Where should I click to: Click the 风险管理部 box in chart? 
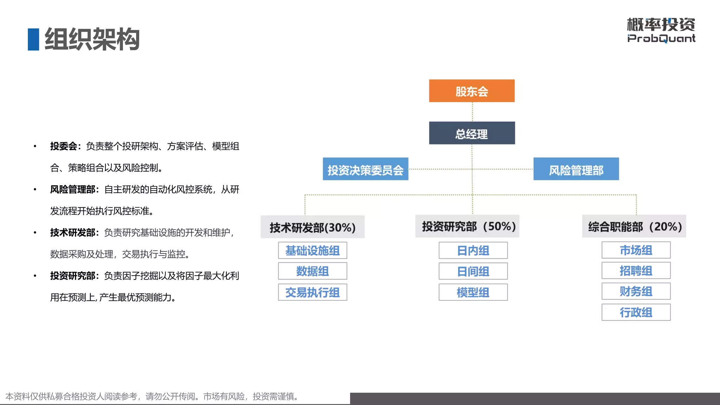pyautogui.click(x=576, y=169)
